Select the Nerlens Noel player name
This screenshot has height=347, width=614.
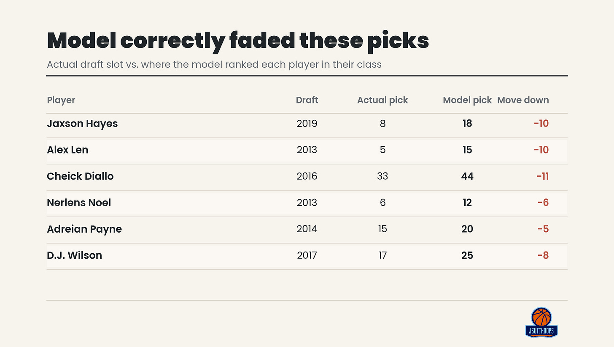79,203
